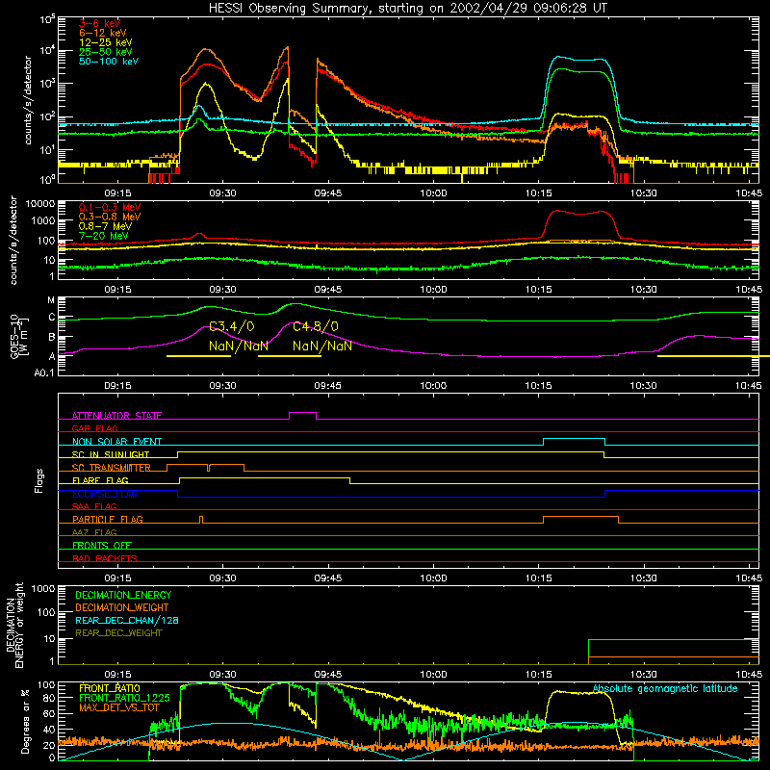Select the '50-100 keV' legend label
Viewport: 770px width, 770px height.
pyautogui.click(x=109, y=61)
